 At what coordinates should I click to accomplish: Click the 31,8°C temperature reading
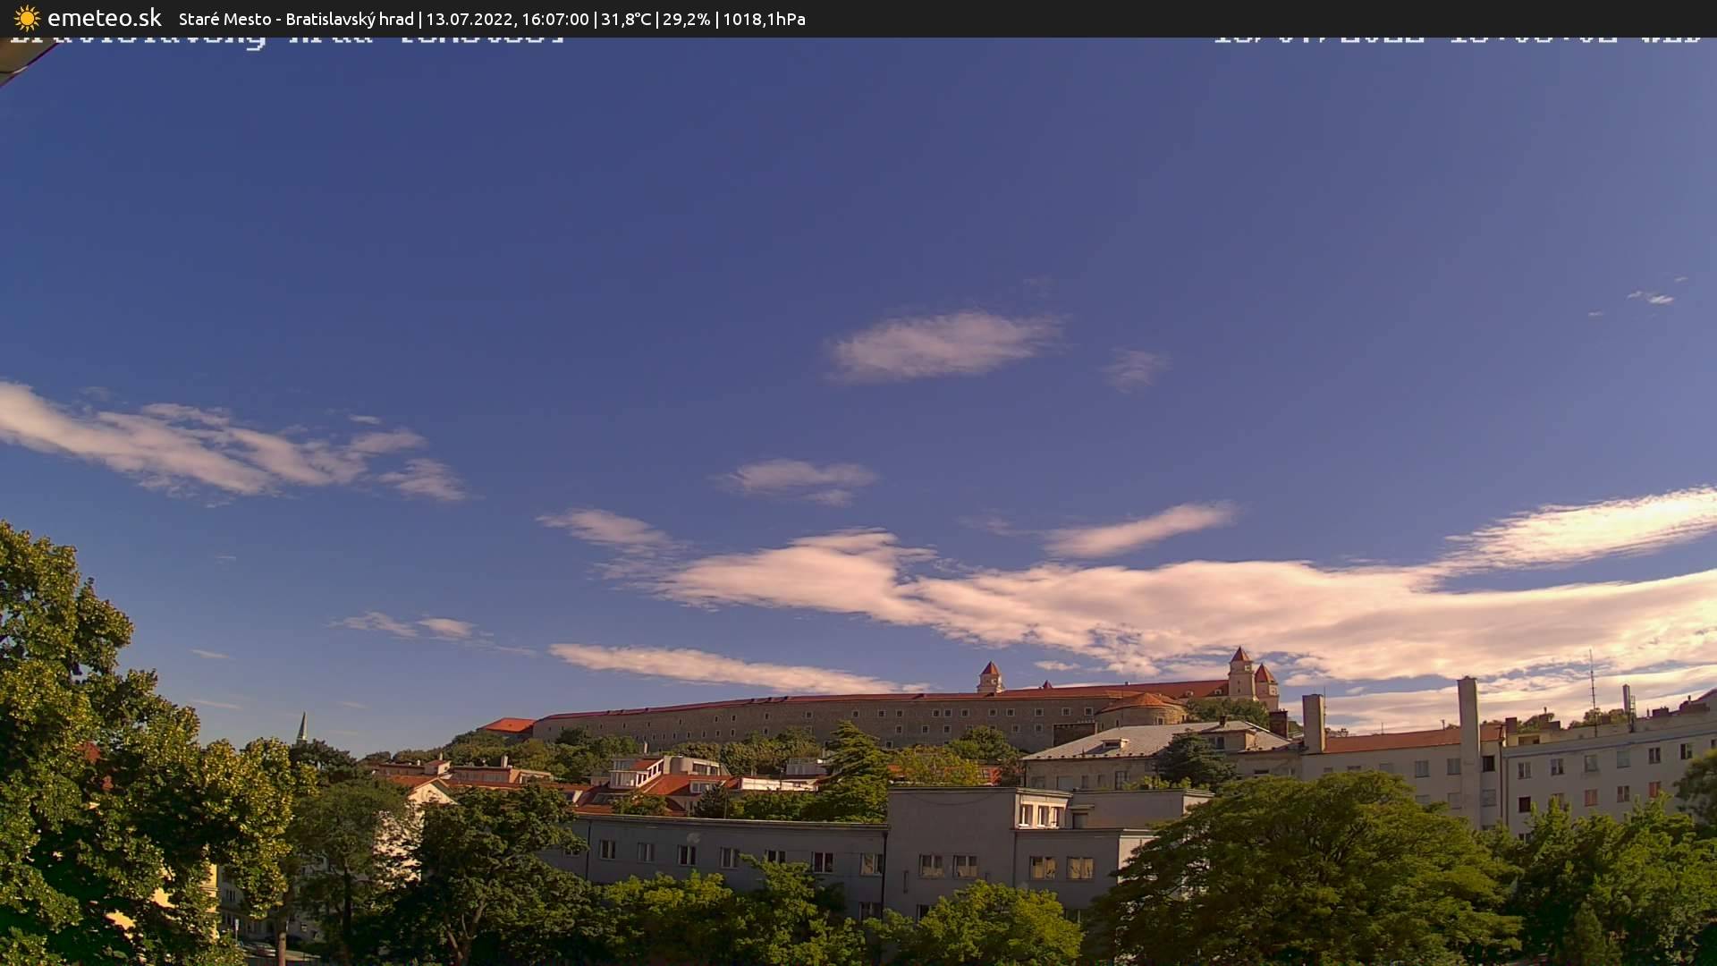tap(626, 19)
